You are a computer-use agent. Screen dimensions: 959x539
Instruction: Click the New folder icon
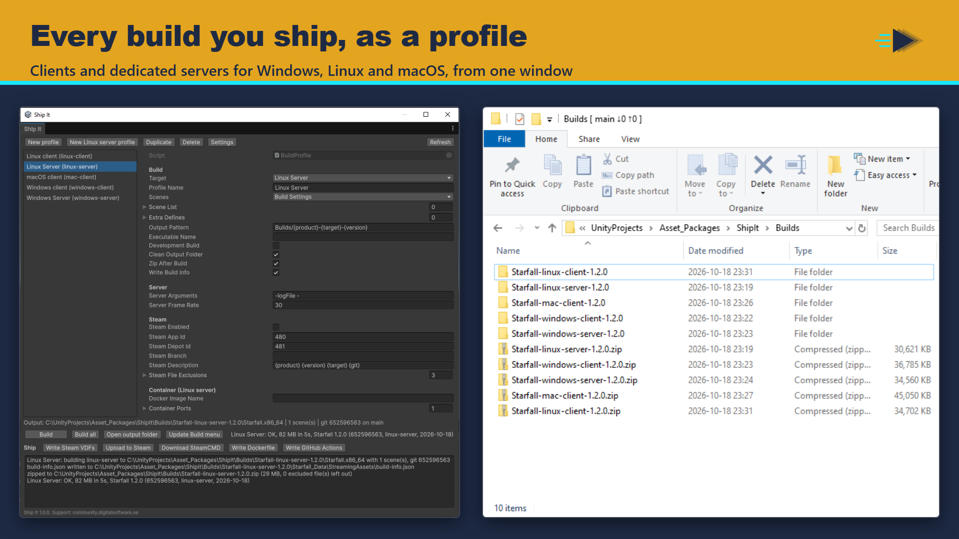click(835, 165)
